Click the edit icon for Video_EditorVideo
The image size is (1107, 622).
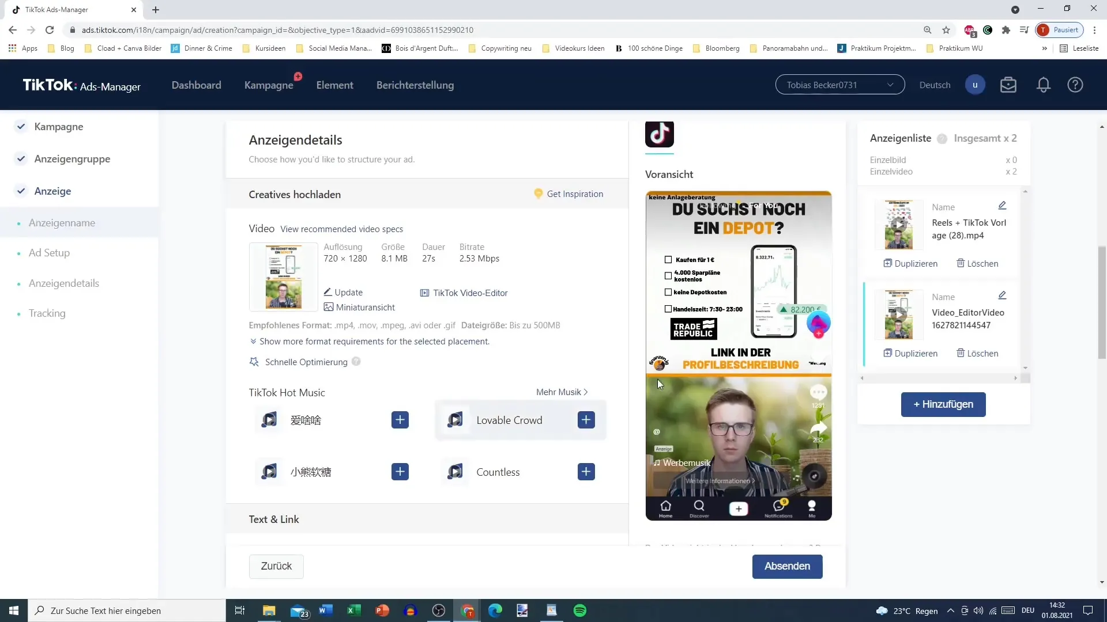coord(1004,295)
